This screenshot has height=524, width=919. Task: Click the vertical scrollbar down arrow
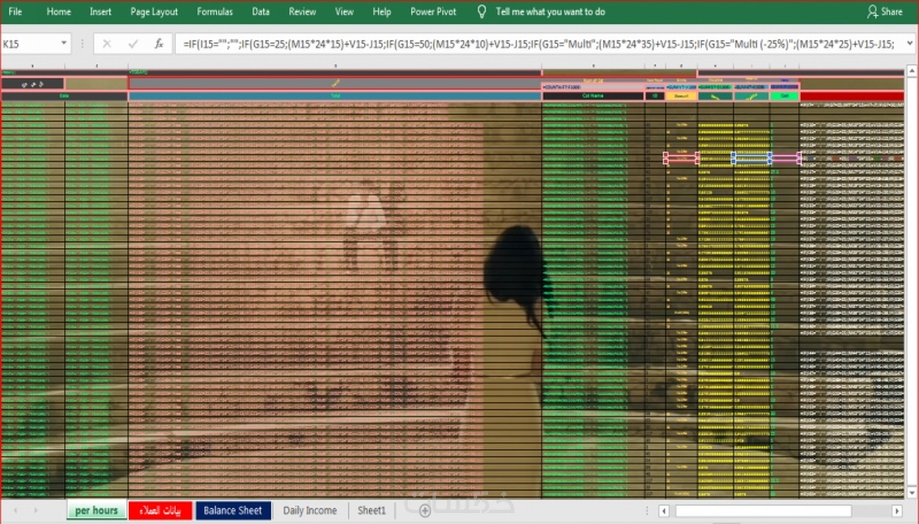[911, 493]
